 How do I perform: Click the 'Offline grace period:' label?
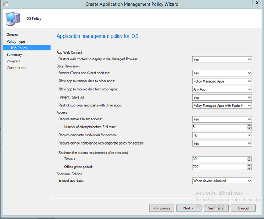(x=78, y=167)
